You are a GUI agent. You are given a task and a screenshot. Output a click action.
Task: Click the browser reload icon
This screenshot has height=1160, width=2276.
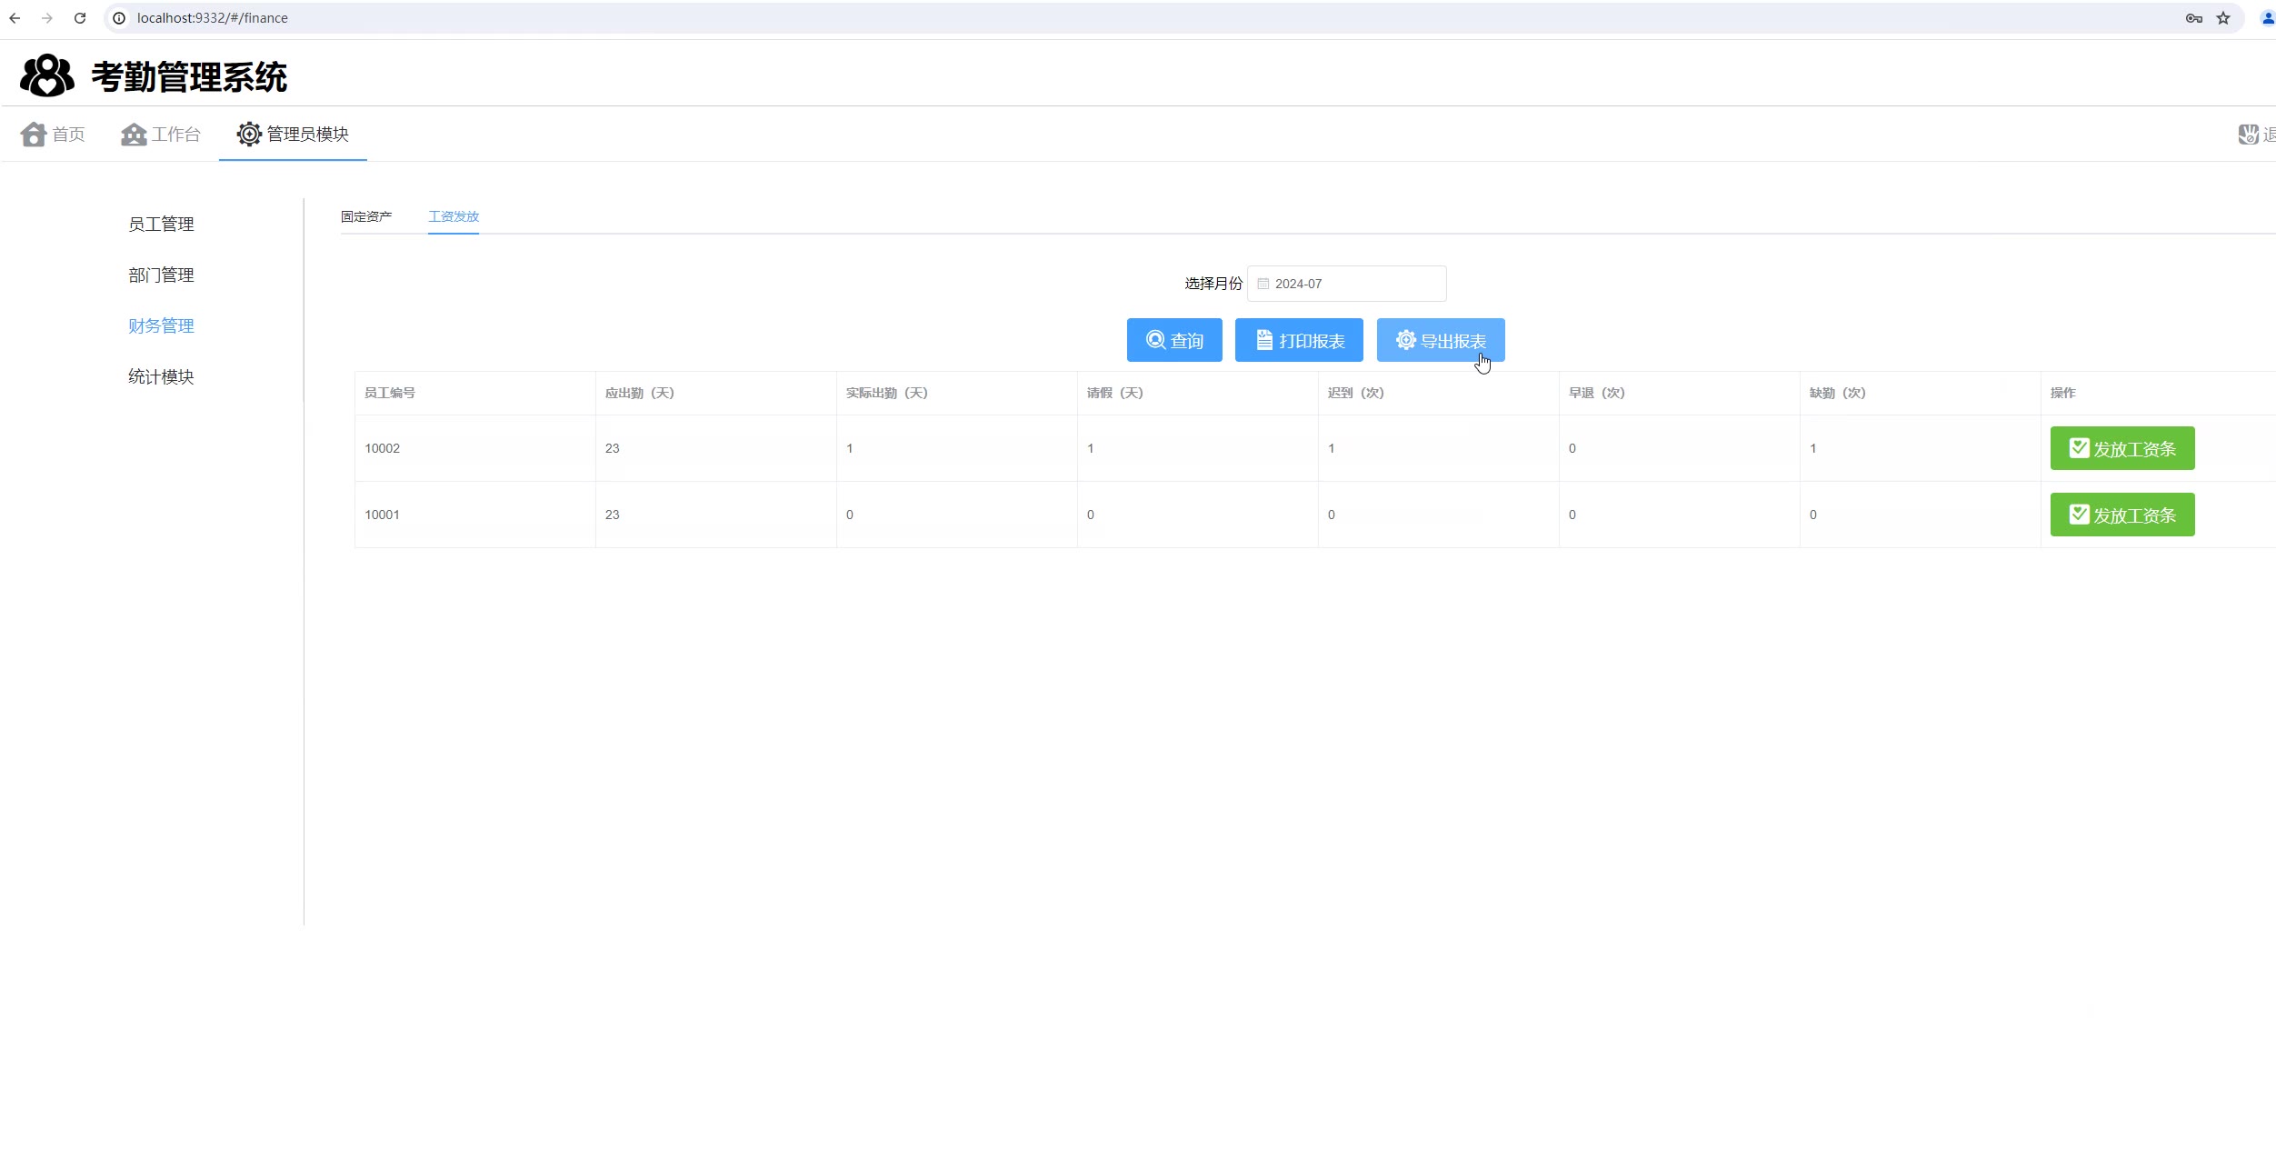pyautogui.click(x=80, y=18)
